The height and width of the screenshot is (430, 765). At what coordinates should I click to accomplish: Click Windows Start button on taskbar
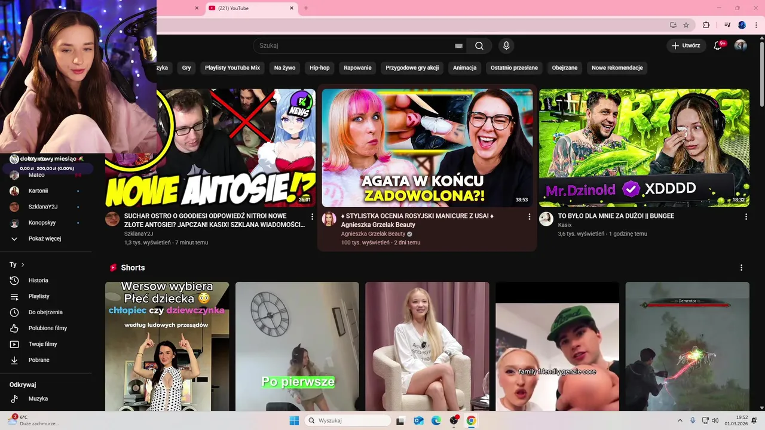click(294, 420)
